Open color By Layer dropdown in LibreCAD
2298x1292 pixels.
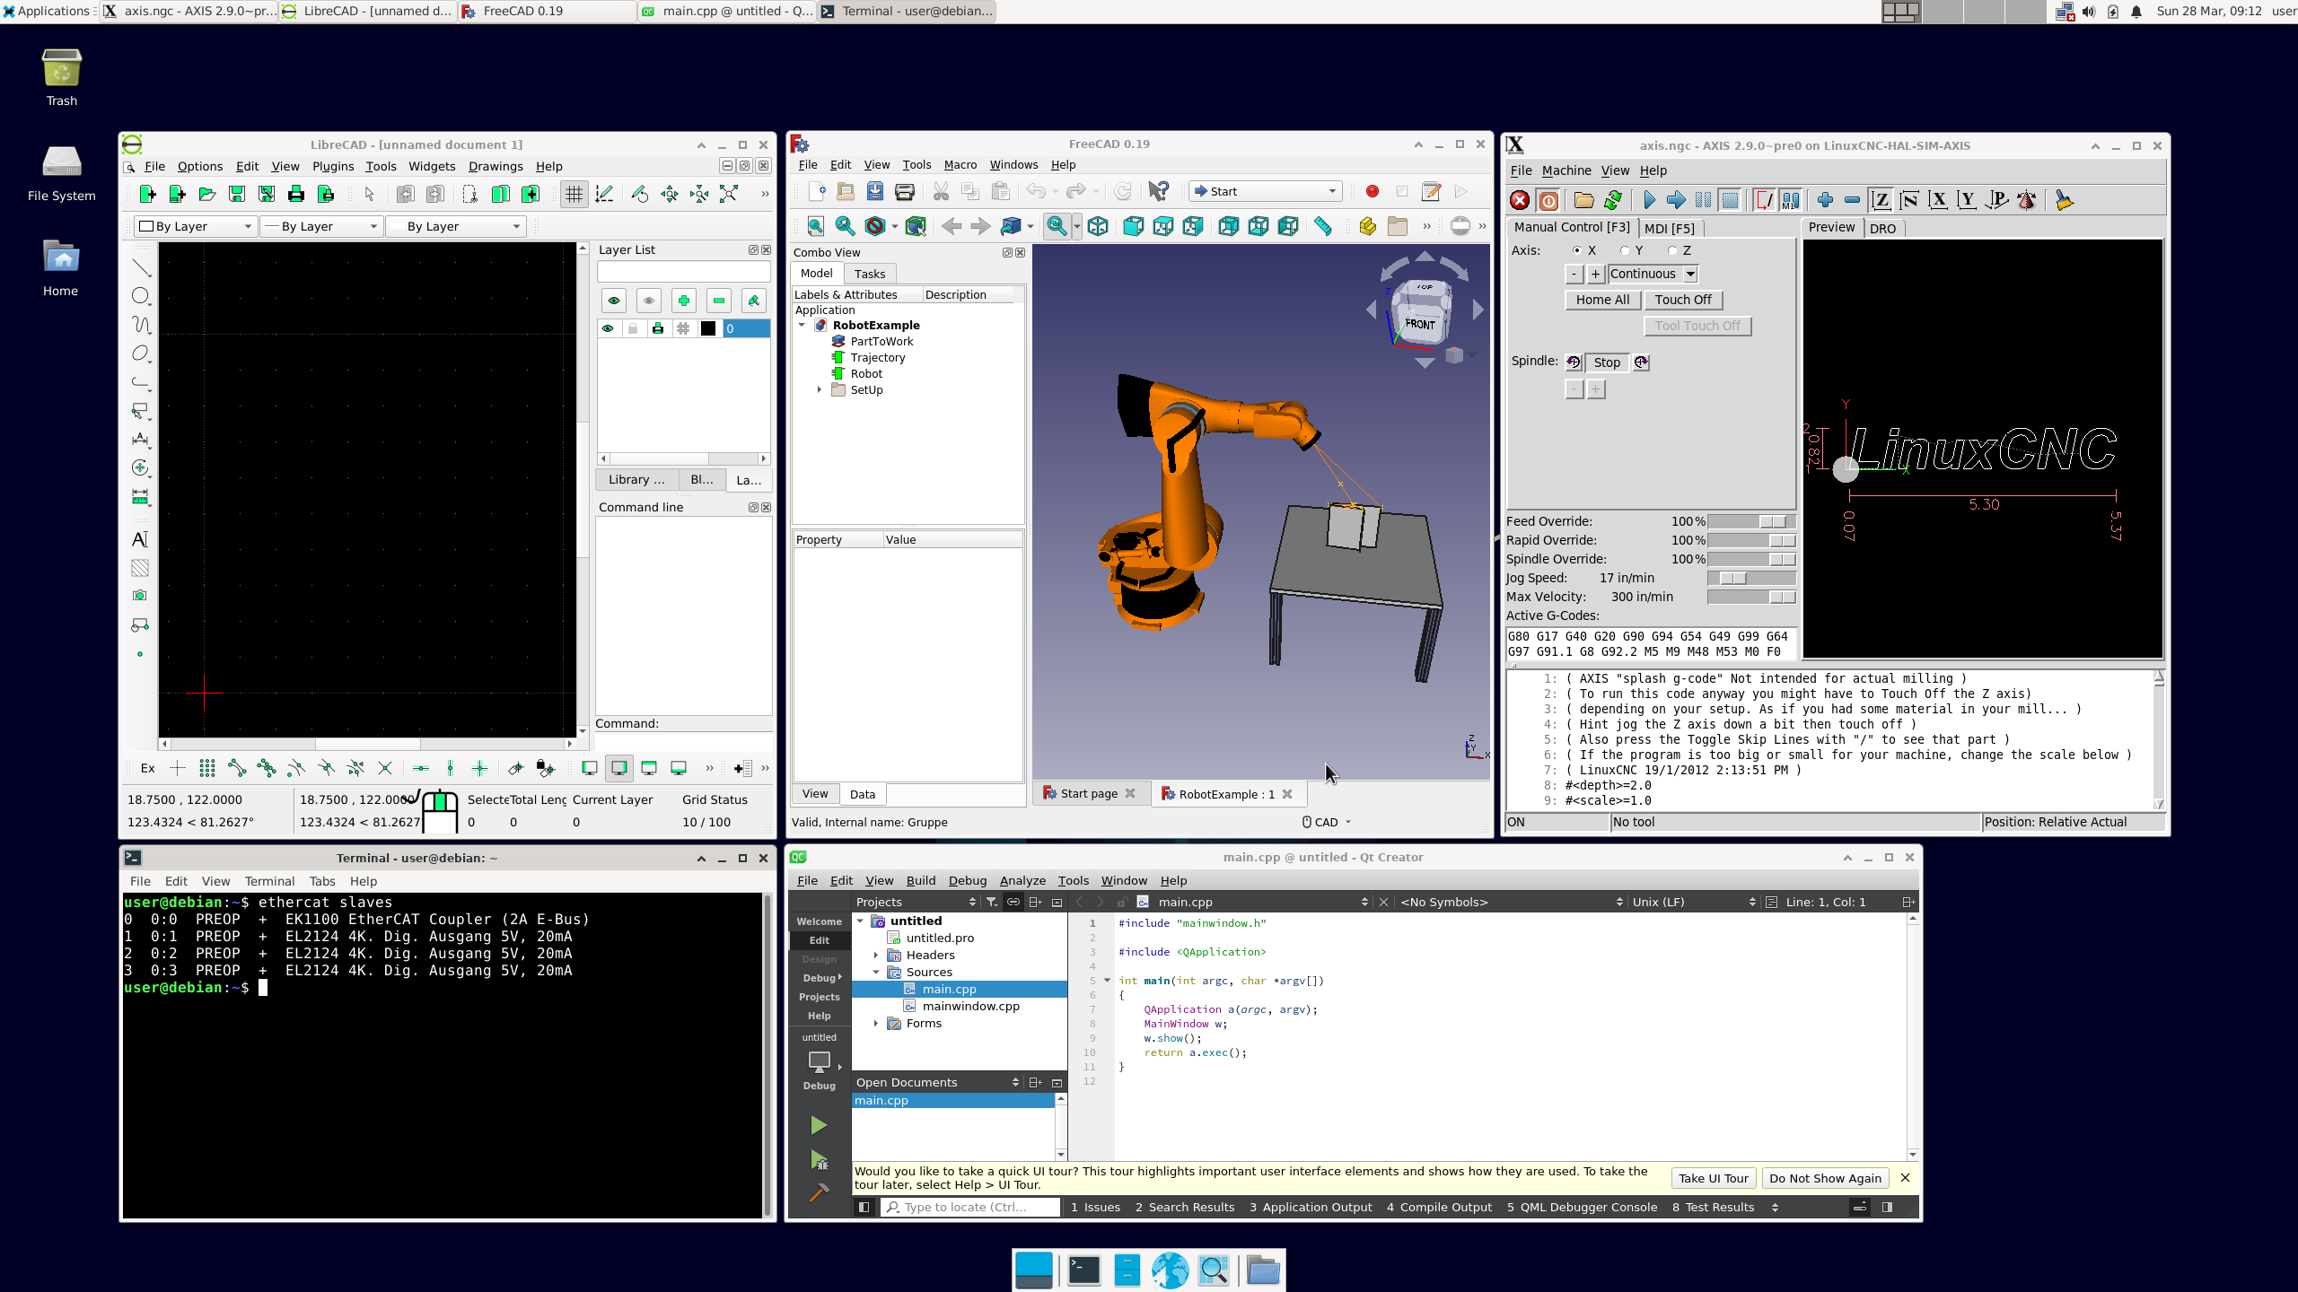pyautogui.click(x=196, y=226)
